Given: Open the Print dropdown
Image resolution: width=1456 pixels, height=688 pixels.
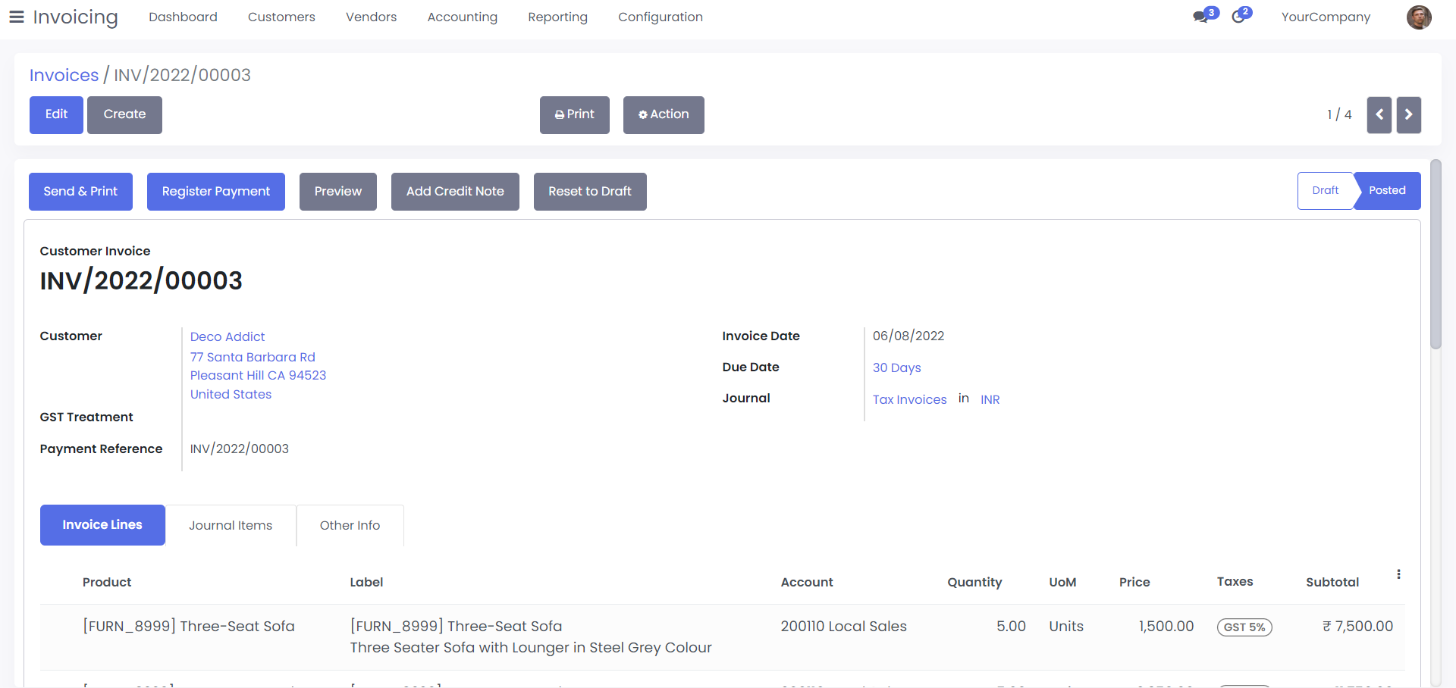Looking at the screenshot, I should 575,115.
